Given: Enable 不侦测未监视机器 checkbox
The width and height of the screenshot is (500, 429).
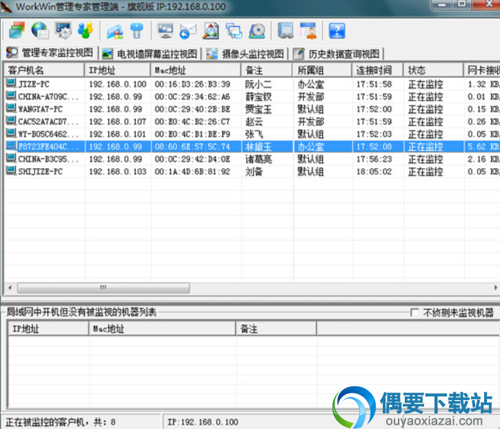Looking at the screenshot, I should (x=415, y=312).
